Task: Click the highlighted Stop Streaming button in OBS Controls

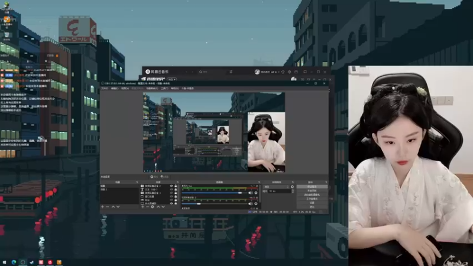Action: 312,186
